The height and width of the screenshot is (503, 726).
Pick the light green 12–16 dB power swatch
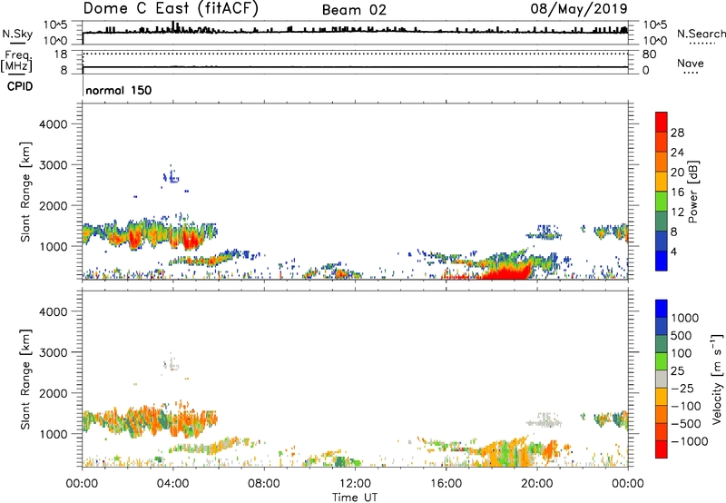point(662,202)
